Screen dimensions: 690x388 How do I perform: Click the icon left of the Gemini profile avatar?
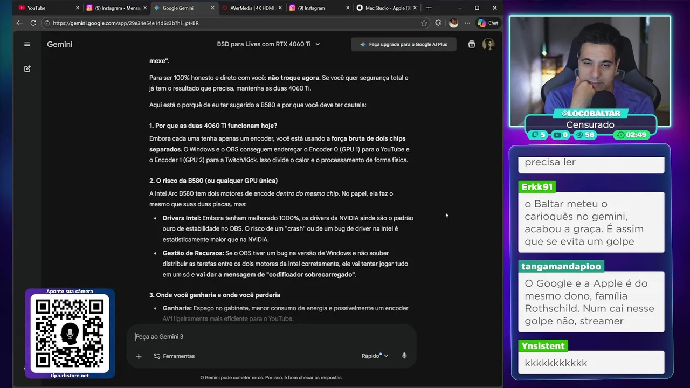(472, 44)
